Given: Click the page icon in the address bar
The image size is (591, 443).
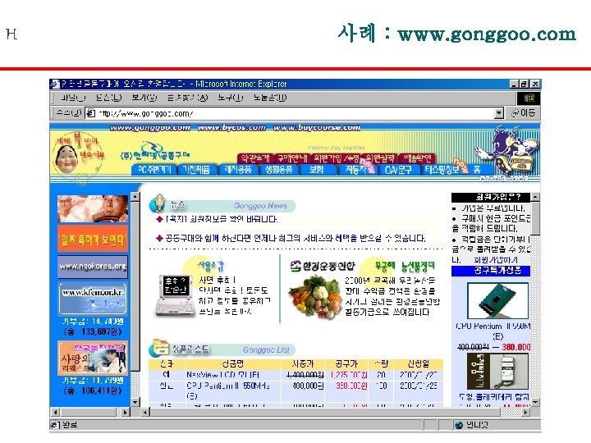Looking at the screenshot, I should [90, 113].
